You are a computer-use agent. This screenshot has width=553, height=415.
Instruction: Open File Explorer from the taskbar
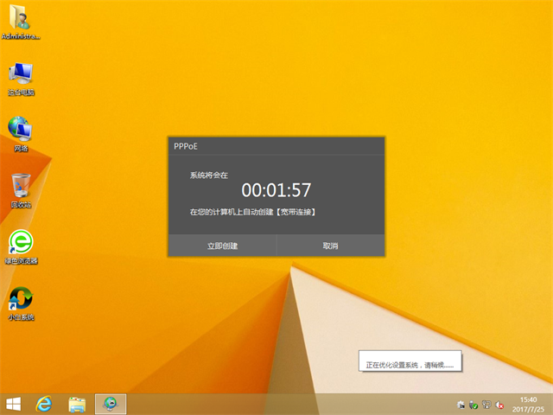pyautogui.click(x=77, y=405)
